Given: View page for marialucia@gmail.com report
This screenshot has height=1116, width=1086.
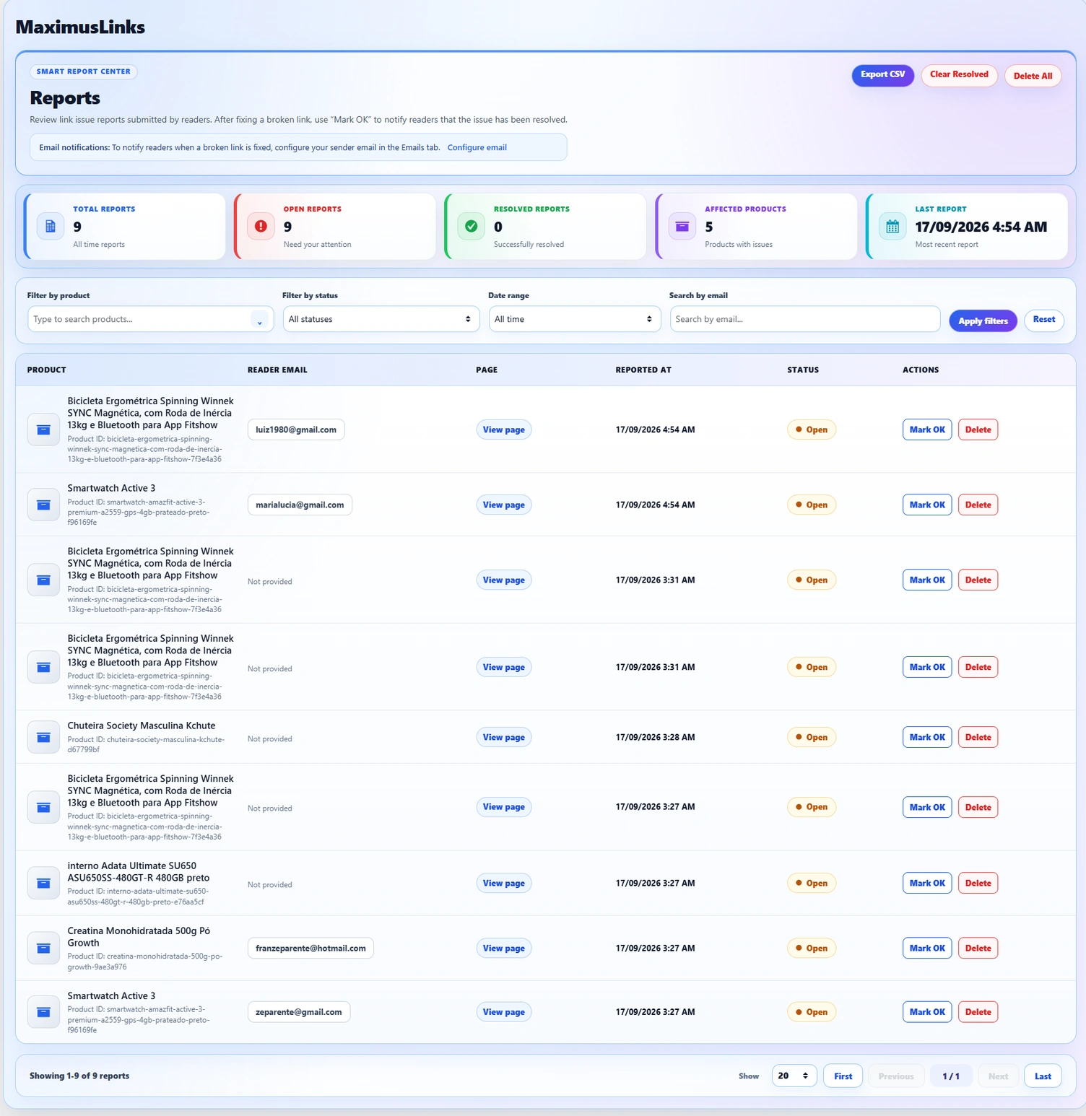Looking at the screenshot, I should click(x=504, y=505).
